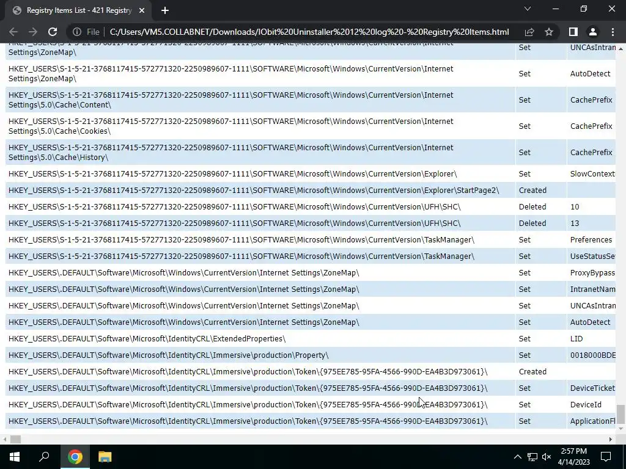Bookmark this page with the star icon
Screen dimensions: 626x469
(x=549, y=32)
